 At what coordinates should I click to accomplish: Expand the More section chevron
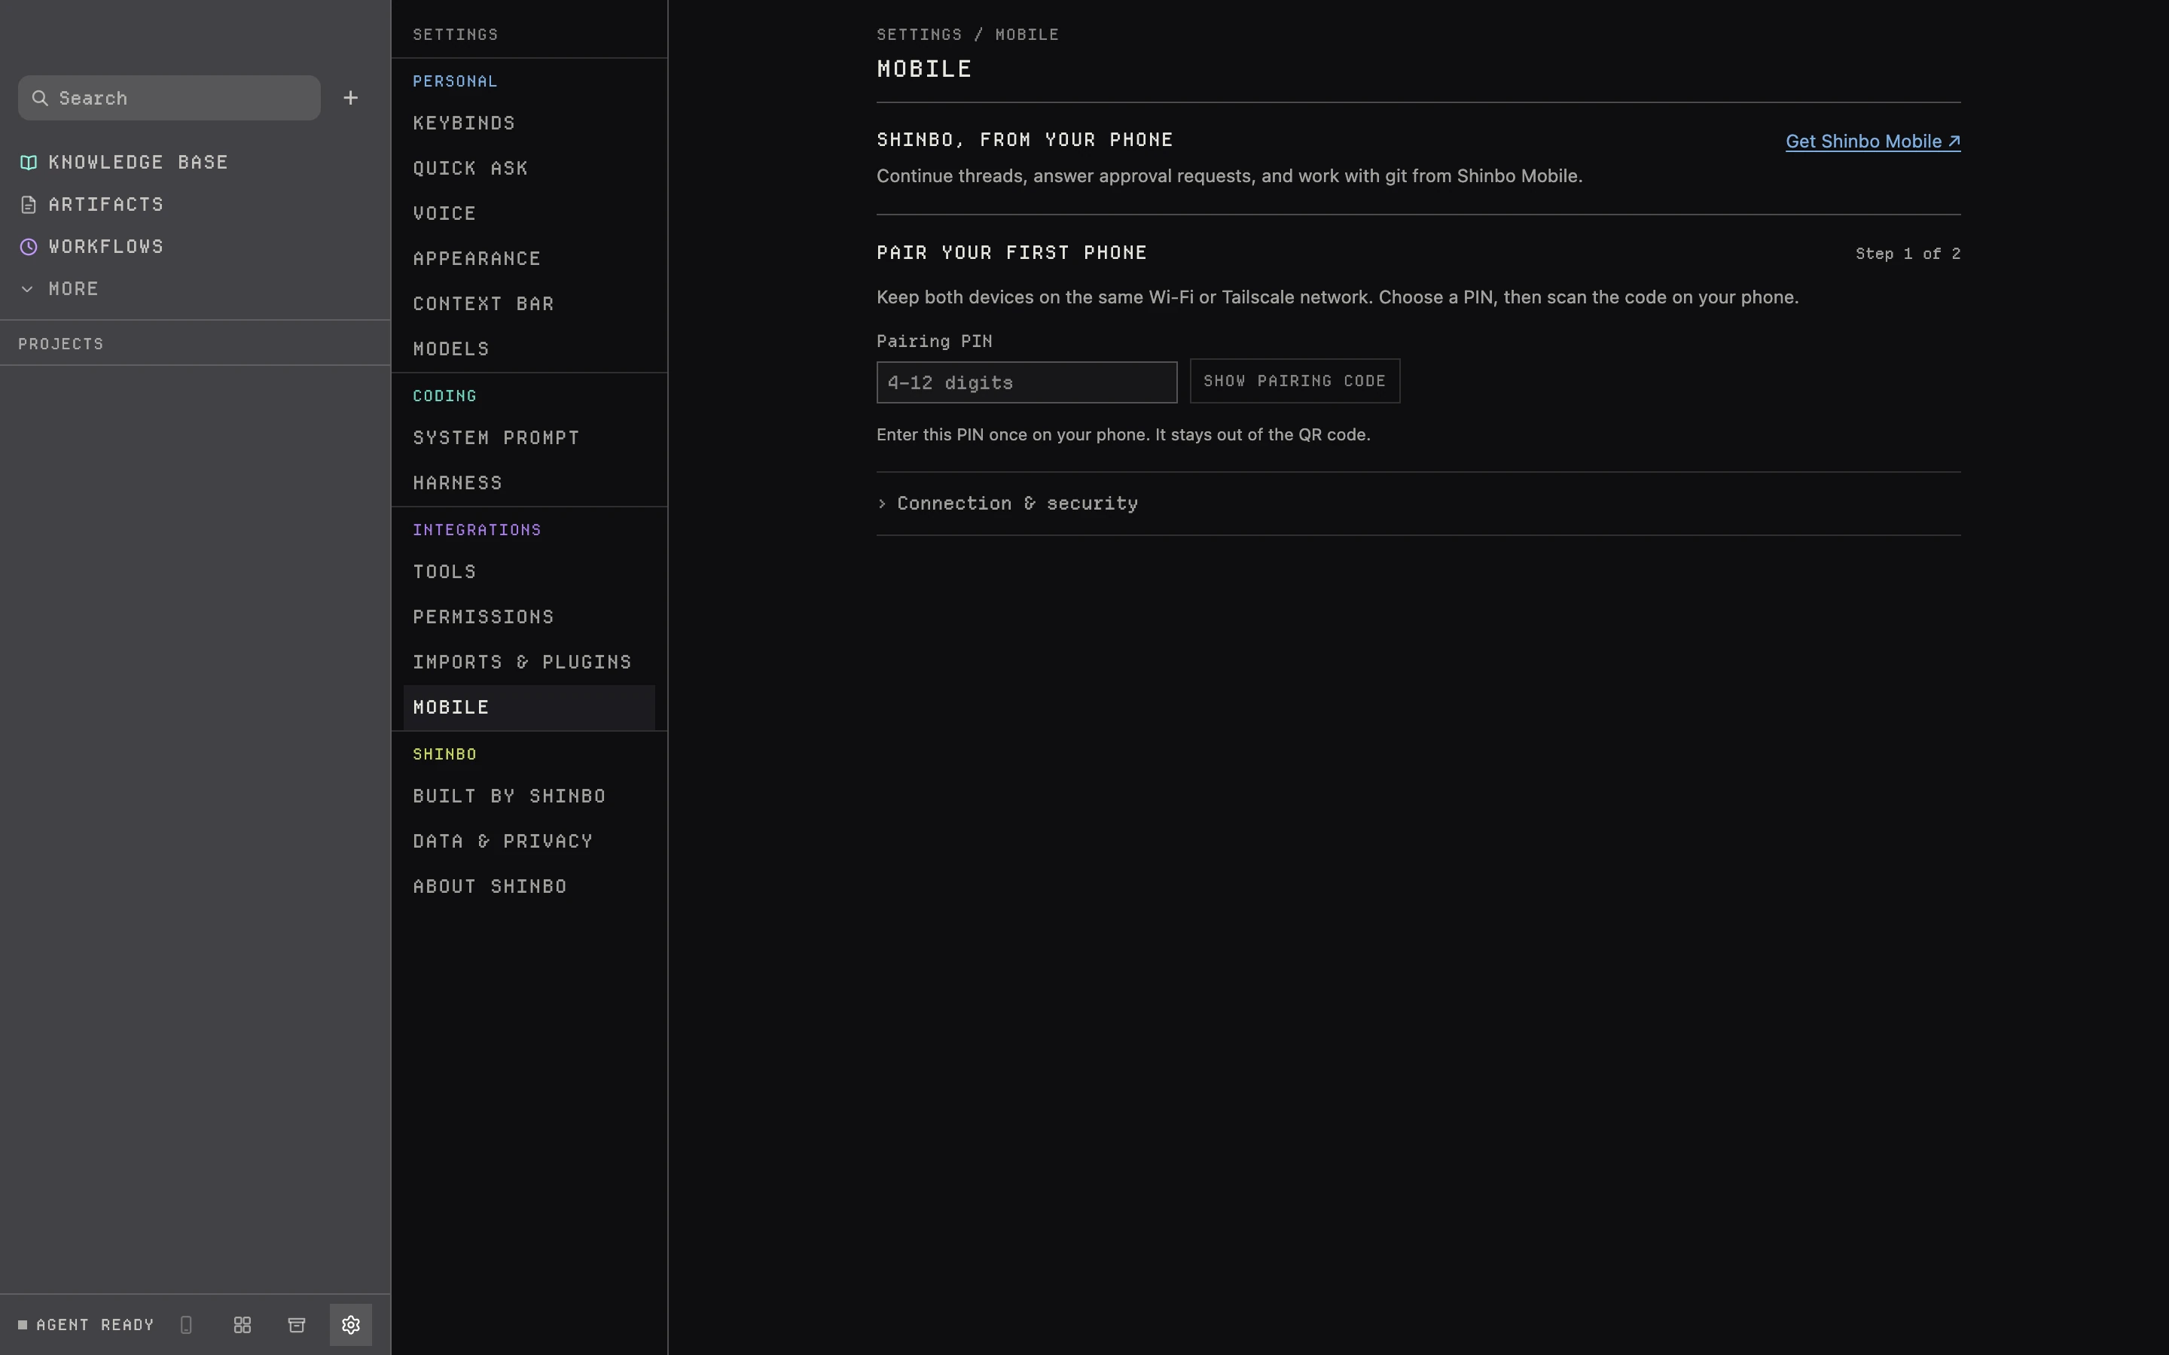(27, 288)
